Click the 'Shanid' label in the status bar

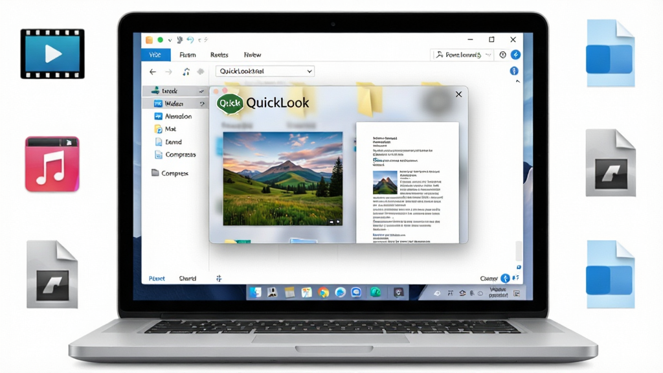pyautogui.click(x=187, y=278)
